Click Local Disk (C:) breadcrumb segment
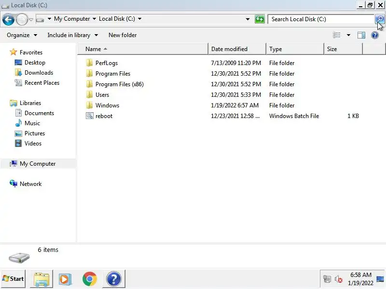This screenshot has width=386, height=289. 117,19
